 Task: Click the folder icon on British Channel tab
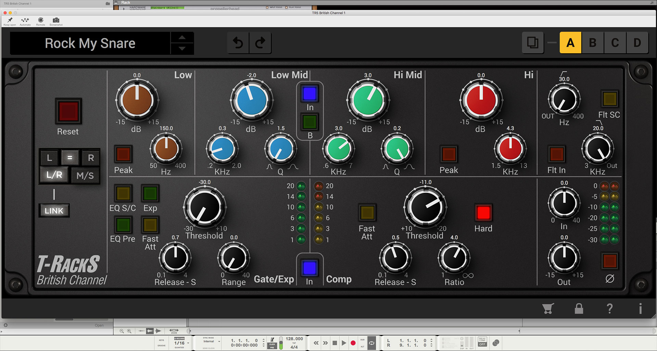[108, 3]
